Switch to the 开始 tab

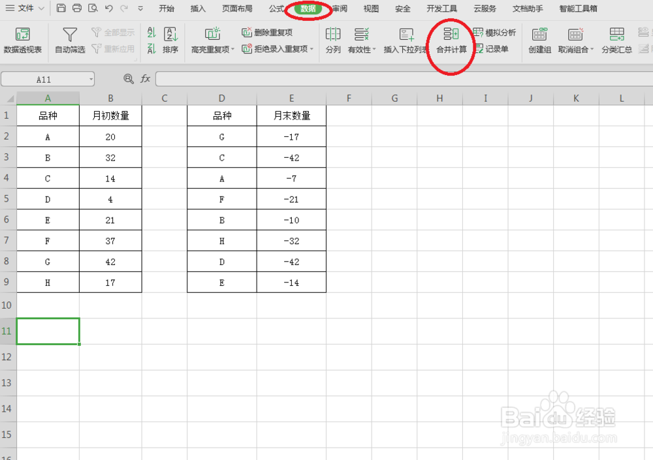tap(167, 8)
